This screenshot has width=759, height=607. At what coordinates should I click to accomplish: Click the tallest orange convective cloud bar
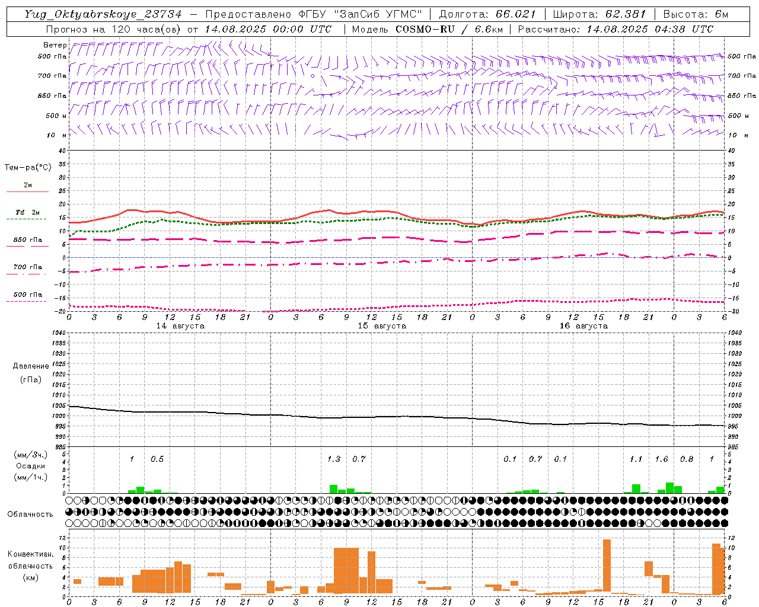point(607,566)
